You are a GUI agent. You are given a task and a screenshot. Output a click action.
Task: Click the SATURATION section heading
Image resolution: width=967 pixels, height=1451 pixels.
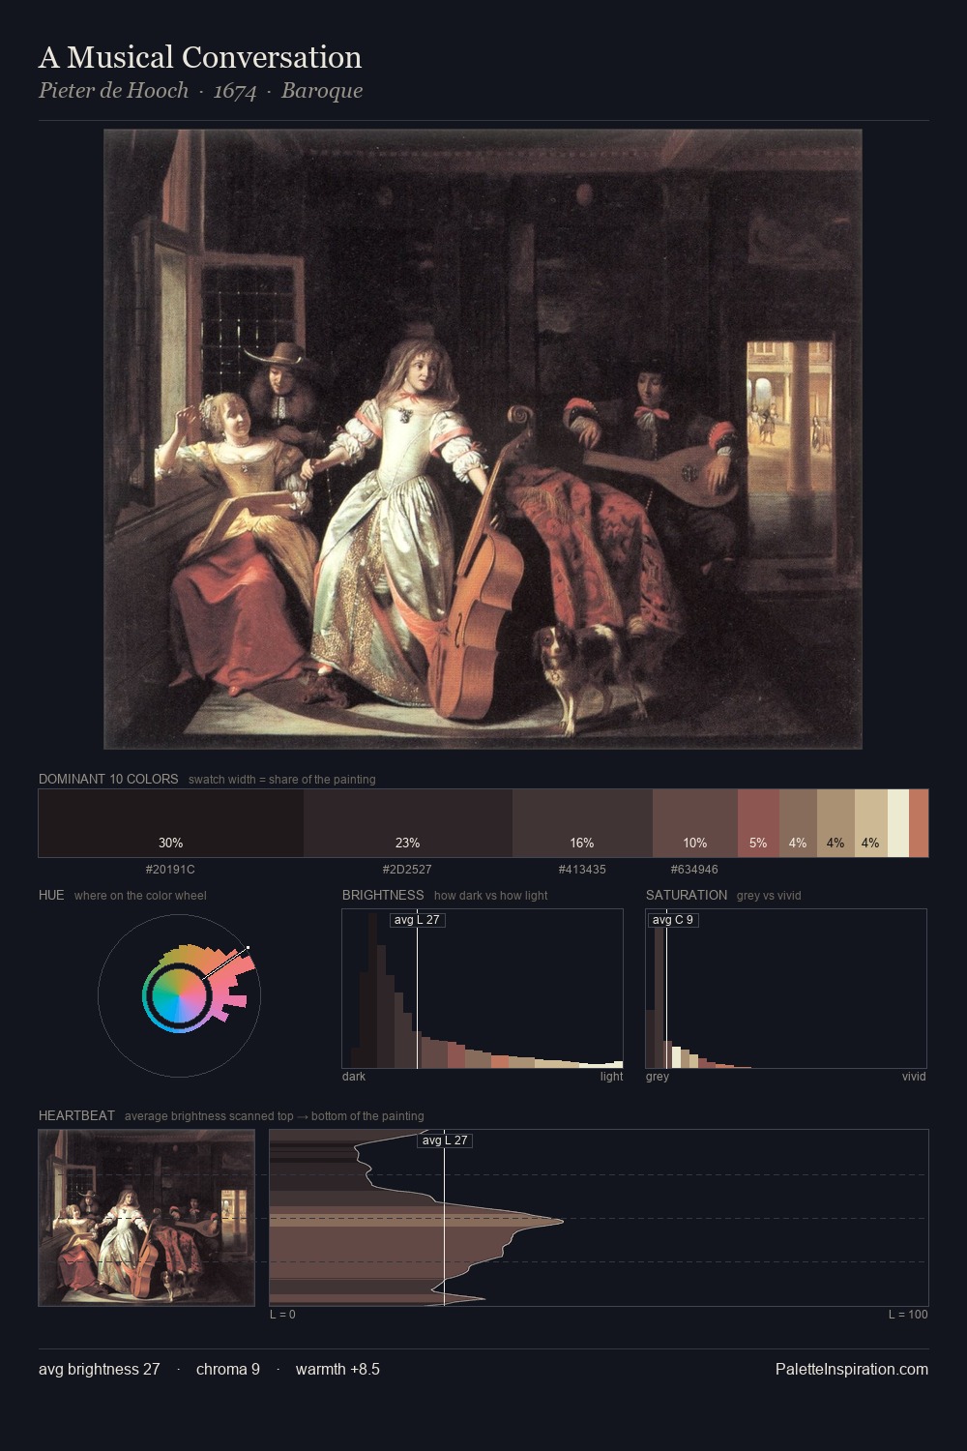pos(687,895)
